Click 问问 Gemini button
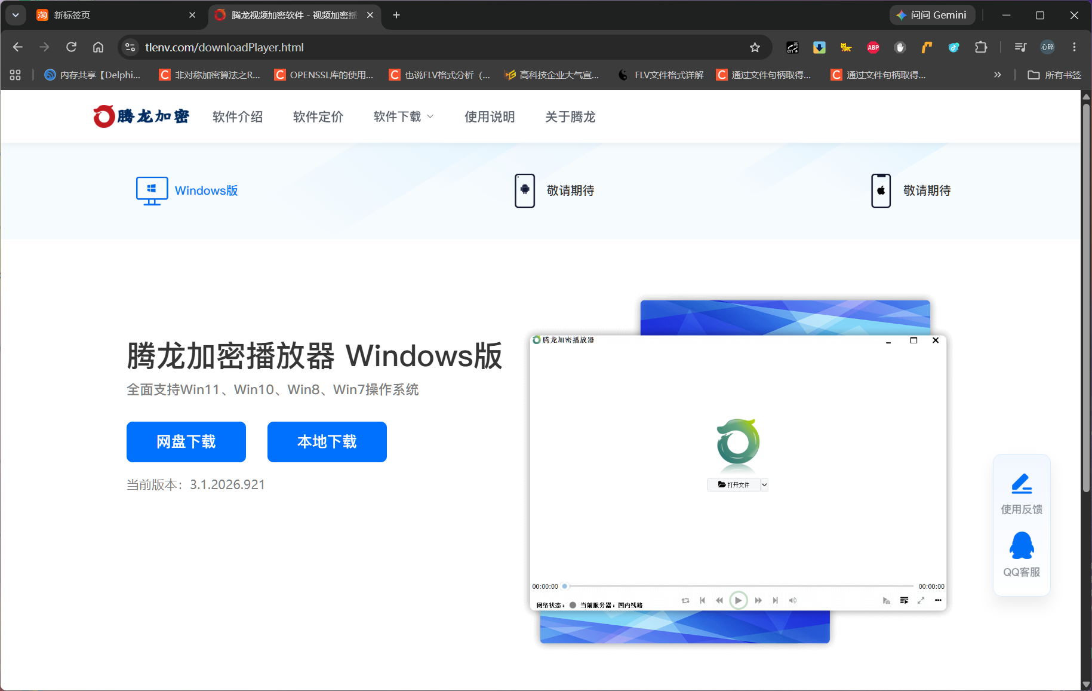Viewport: 1092px width, 691px height. tap(932, 15)
